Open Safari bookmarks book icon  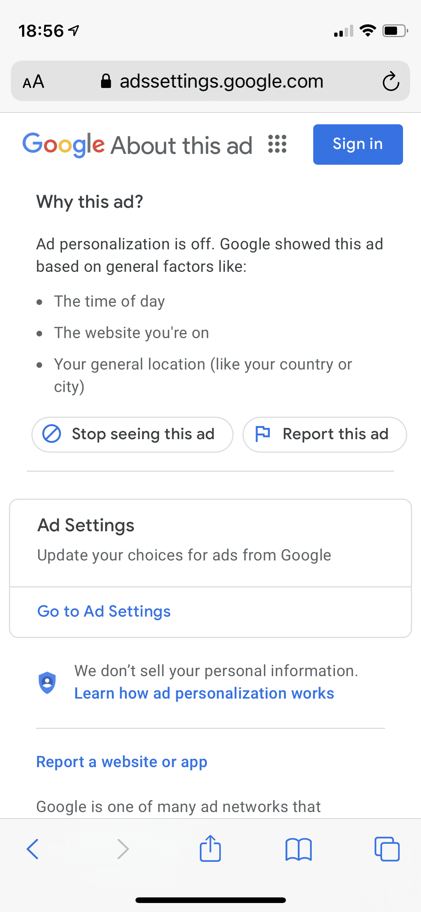coord(298,849)
